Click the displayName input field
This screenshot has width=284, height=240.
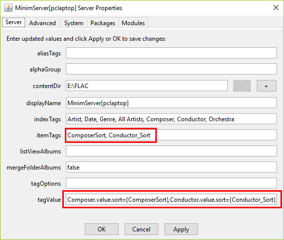click(171, 103)
